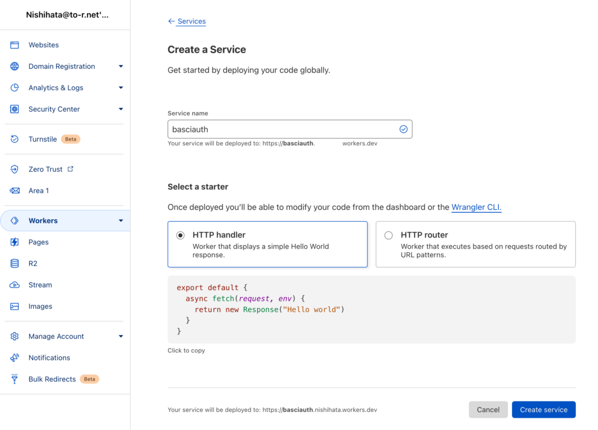
Task: Click the Websites browser icon
Action: [15, 45]
